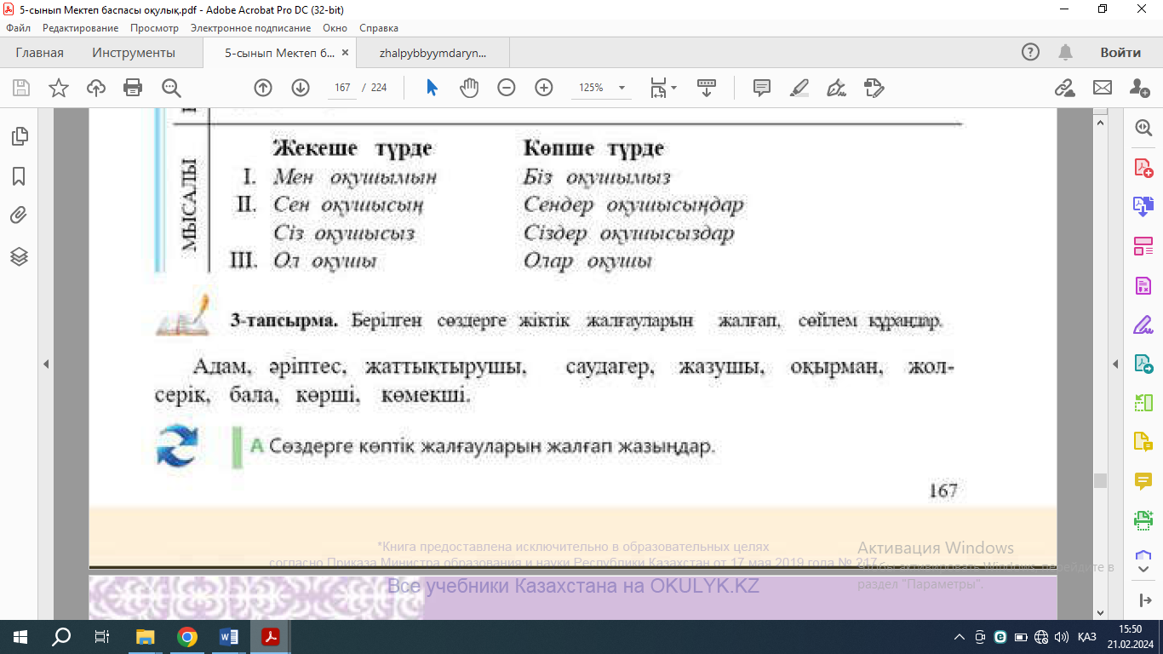This screenshot has height=654, width=1163.
Task: Open the Редактирование menu
Action: tap(80, 28)
